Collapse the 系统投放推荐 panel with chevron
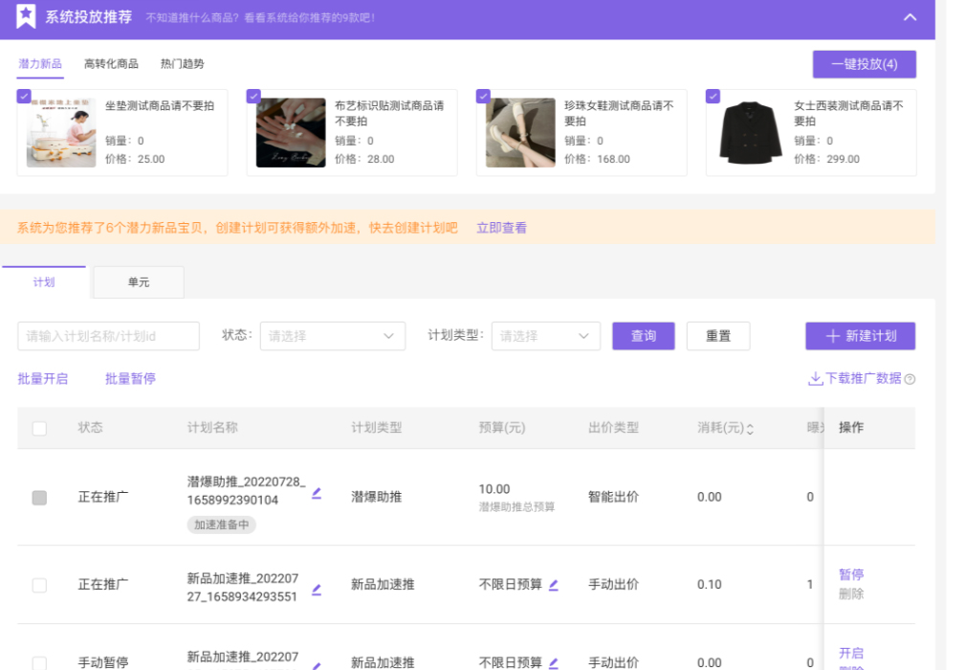Viewport: 966px width, 670px height. click(910, 17)
